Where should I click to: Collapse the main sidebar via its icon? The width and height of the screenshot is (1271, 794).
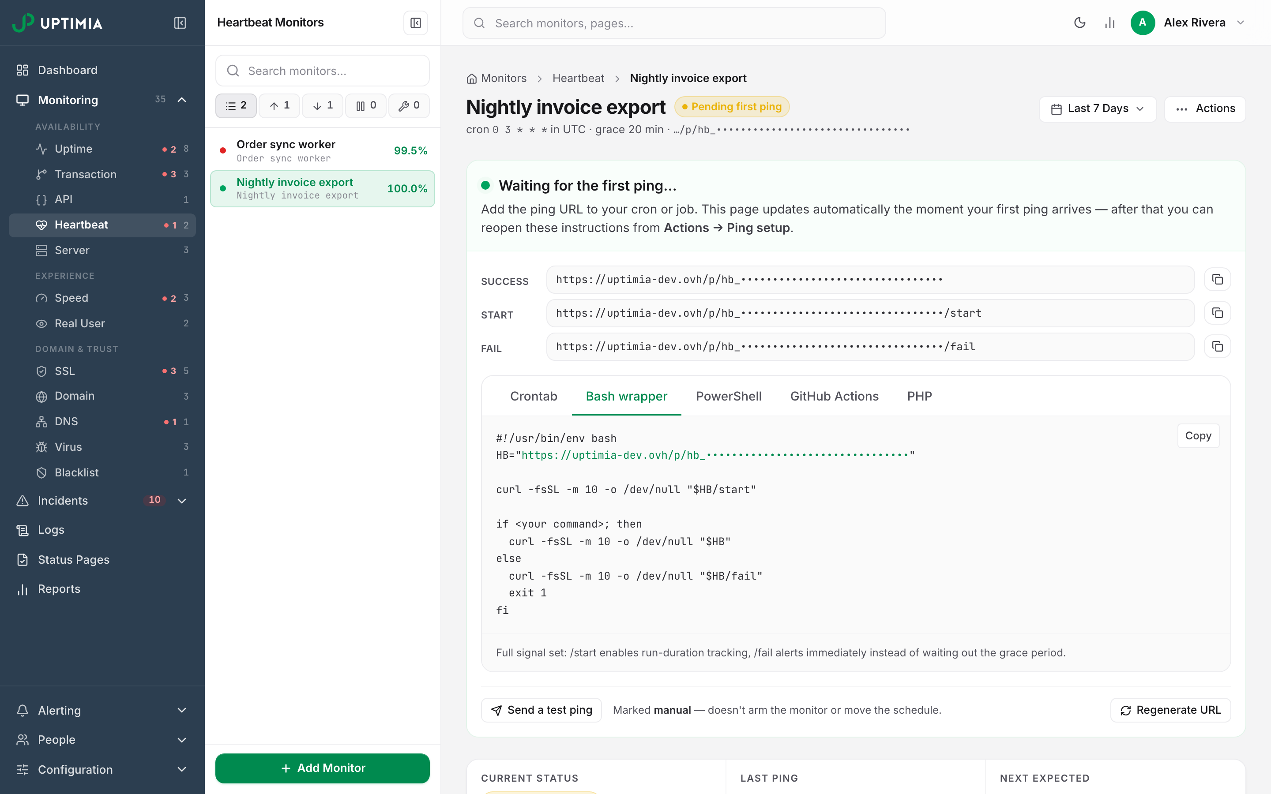point(180,23)
